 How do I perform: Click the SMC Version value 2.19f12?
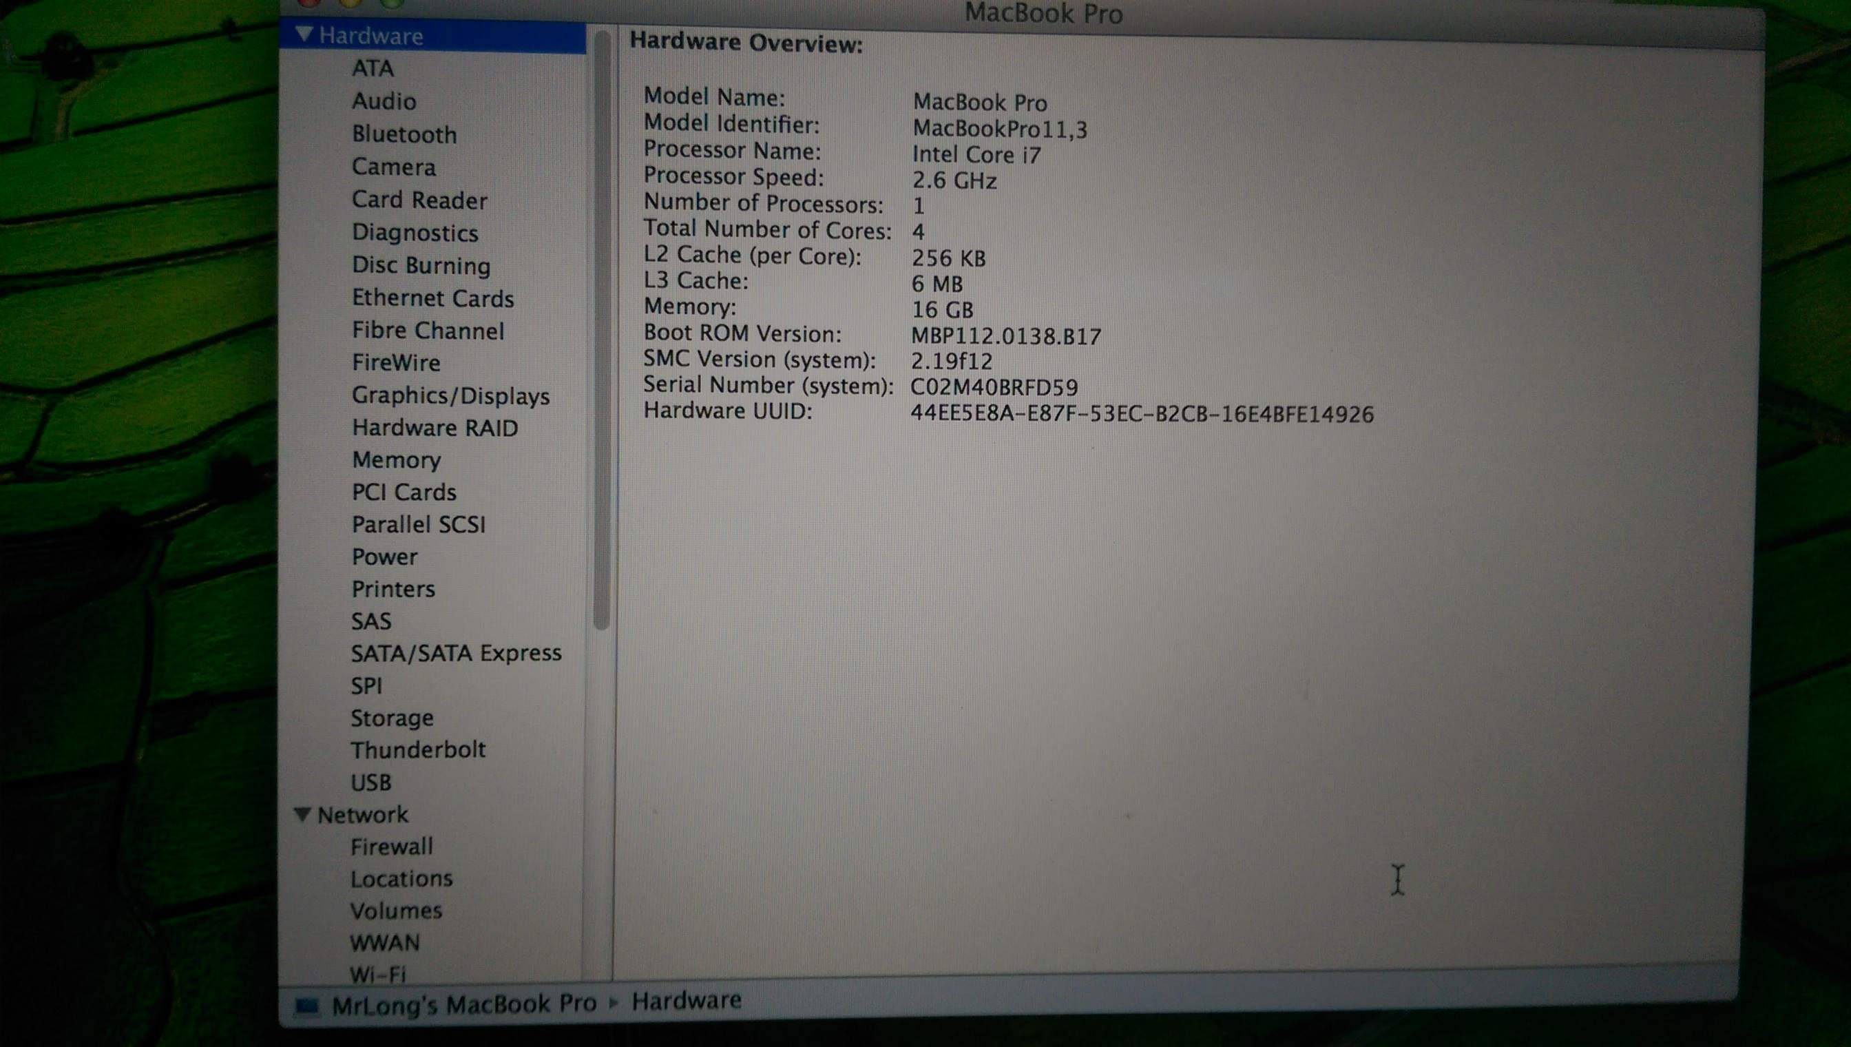(x=951, y=362)
